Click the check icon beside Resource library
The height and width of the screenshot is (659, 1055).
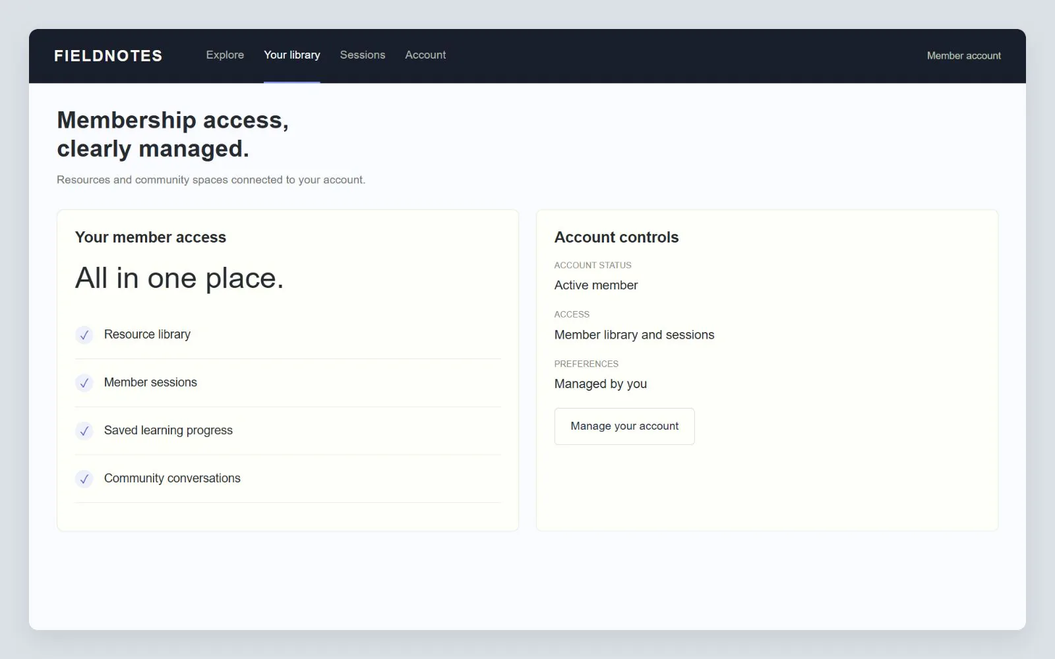84,335
